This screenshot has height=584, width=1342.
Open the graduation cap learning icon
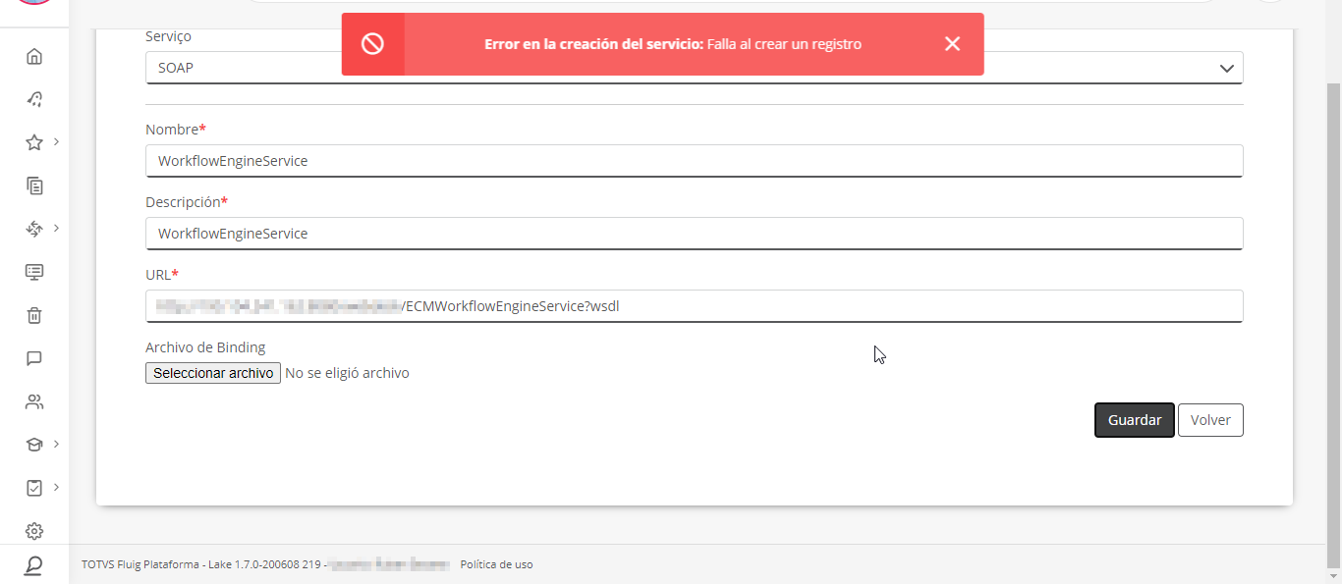click(34, 445)
